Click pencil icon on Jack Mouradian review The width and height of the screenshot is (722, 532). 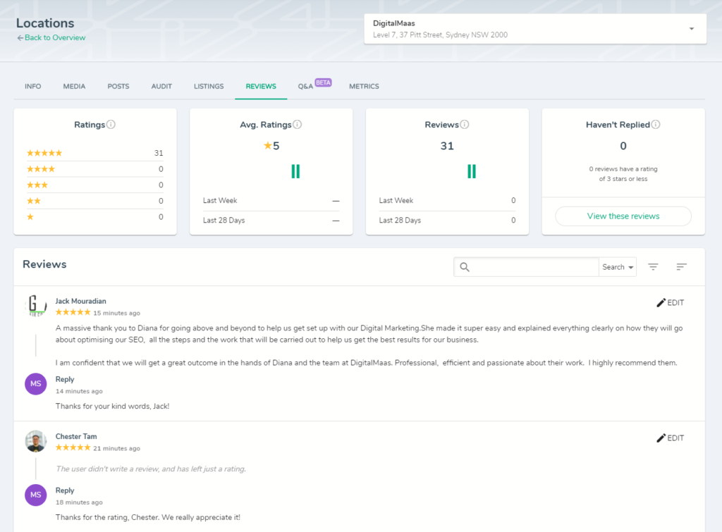click(x=661, y=302)
